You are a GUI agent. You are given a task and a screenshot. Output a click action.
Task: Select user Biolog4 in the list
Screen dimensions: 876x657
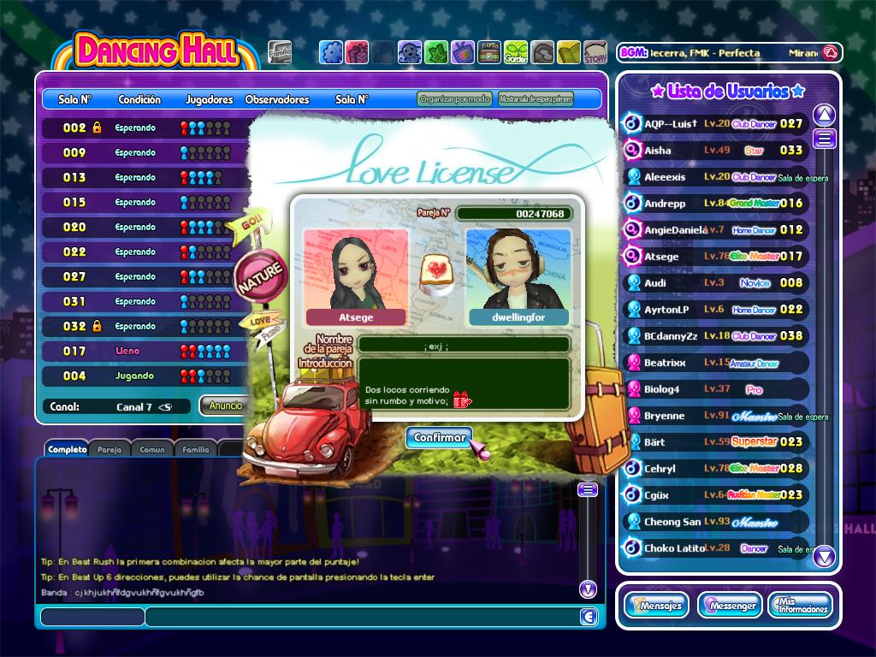pyautogui.click(x=716, y=389)
